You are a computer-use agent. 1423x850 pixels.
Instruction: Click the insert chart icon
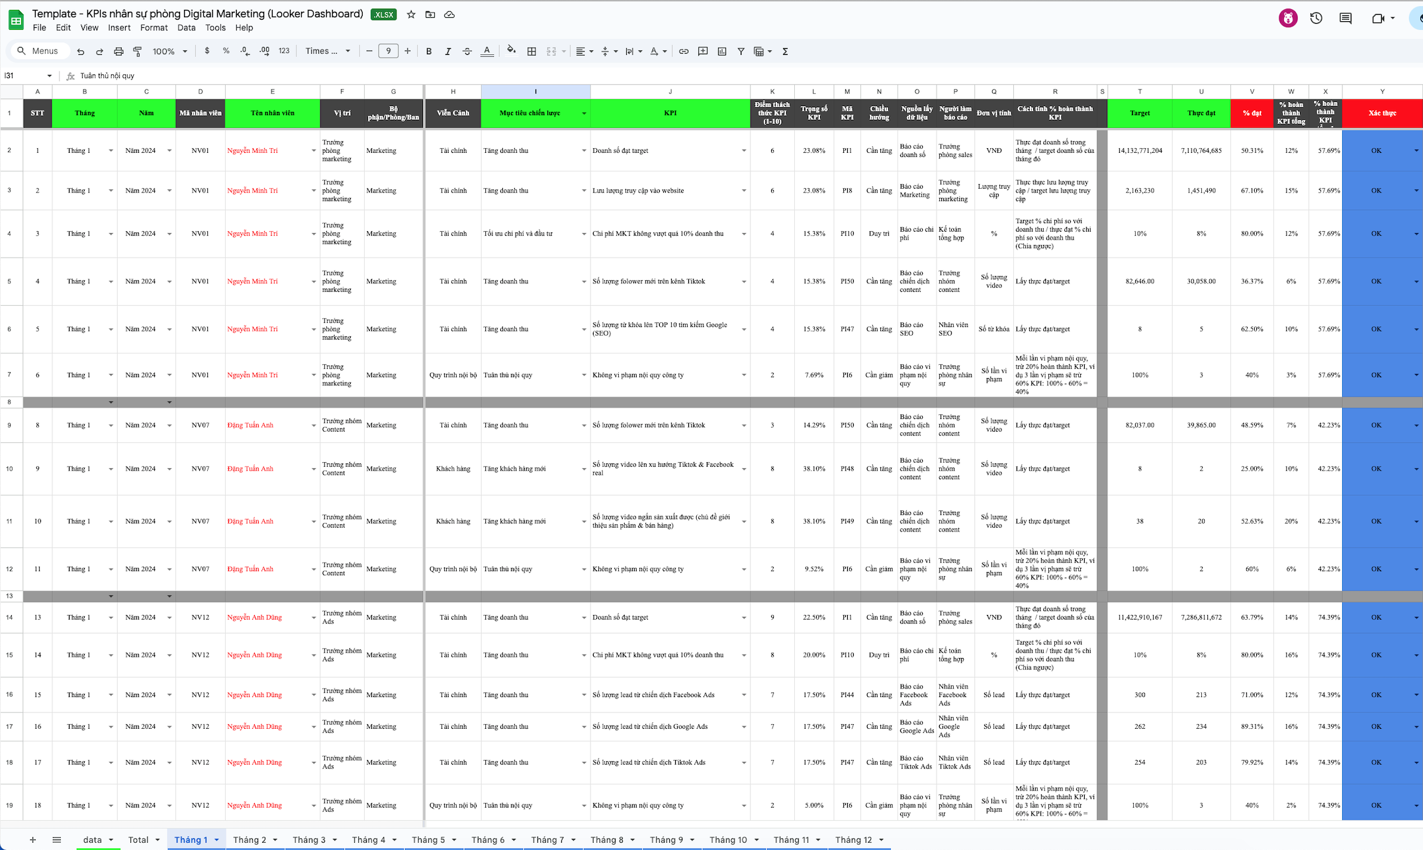tap(722, 51)
